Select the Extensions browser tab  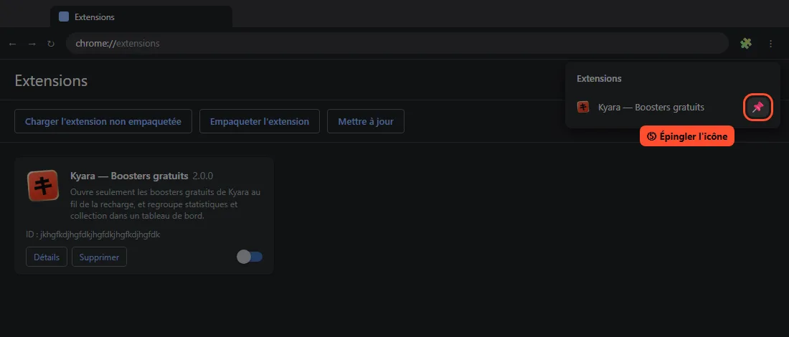tap(141, 16)
